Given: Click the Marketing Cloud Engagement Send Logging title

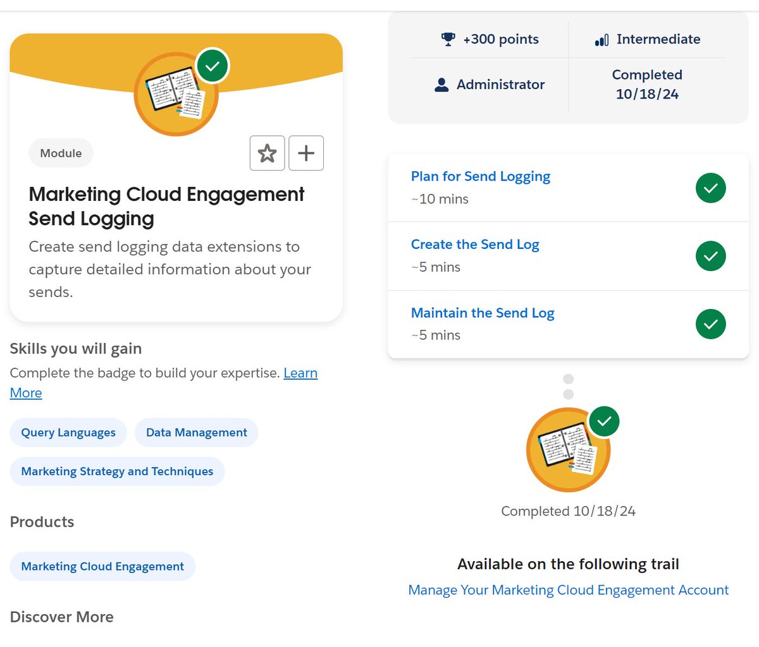Looking at the screenshot, I should 167,206.
